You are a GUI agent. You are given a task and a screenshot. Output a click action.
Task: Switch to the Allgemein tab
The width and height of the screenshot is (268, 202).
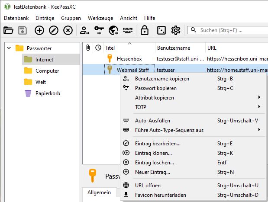click(x=99, y=192)
